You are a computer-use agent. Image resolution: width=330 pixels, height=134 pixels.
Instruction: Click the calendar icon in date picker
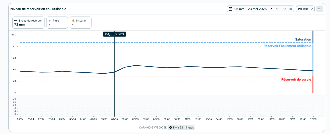(230, 9)
